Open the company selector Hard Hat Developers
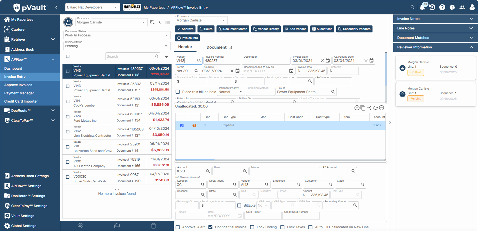The image size is (478, 231). [x=92, y=7]
